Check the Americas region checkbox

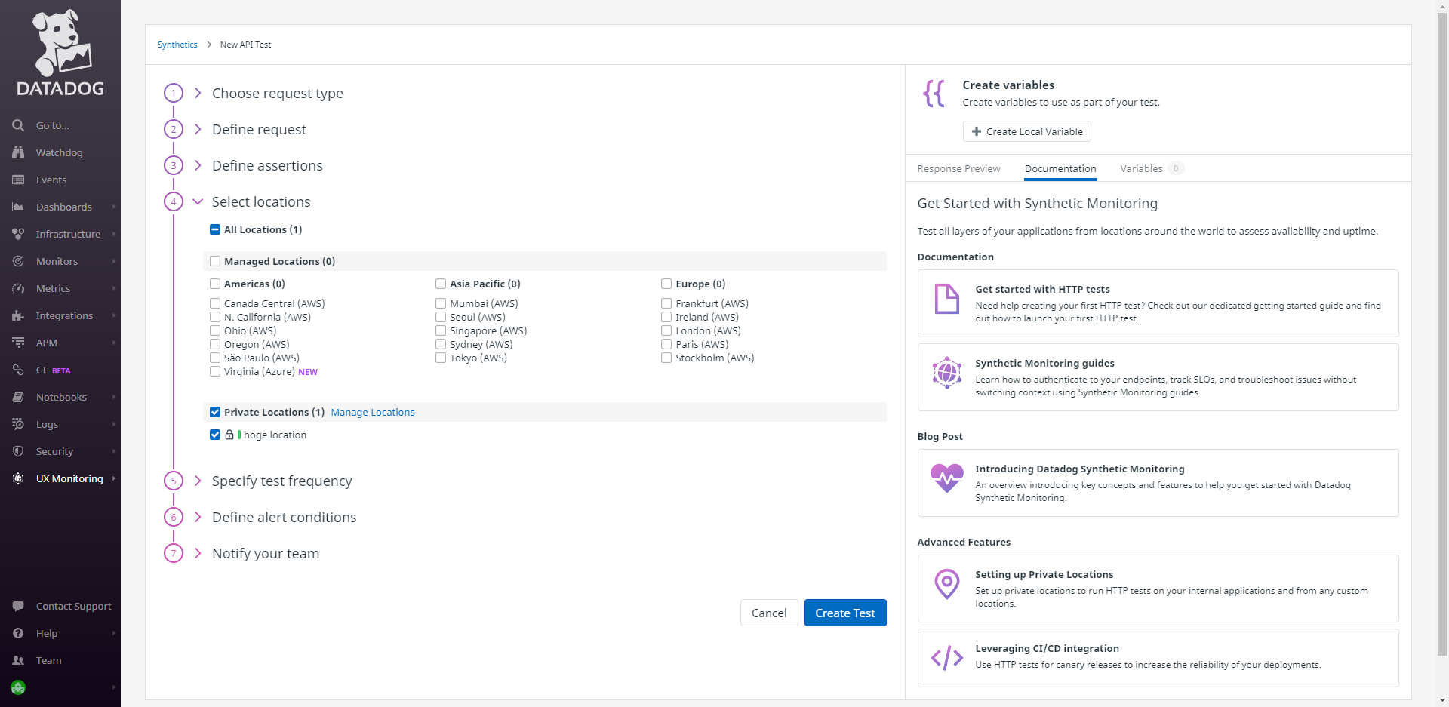[x=215, y=284]
